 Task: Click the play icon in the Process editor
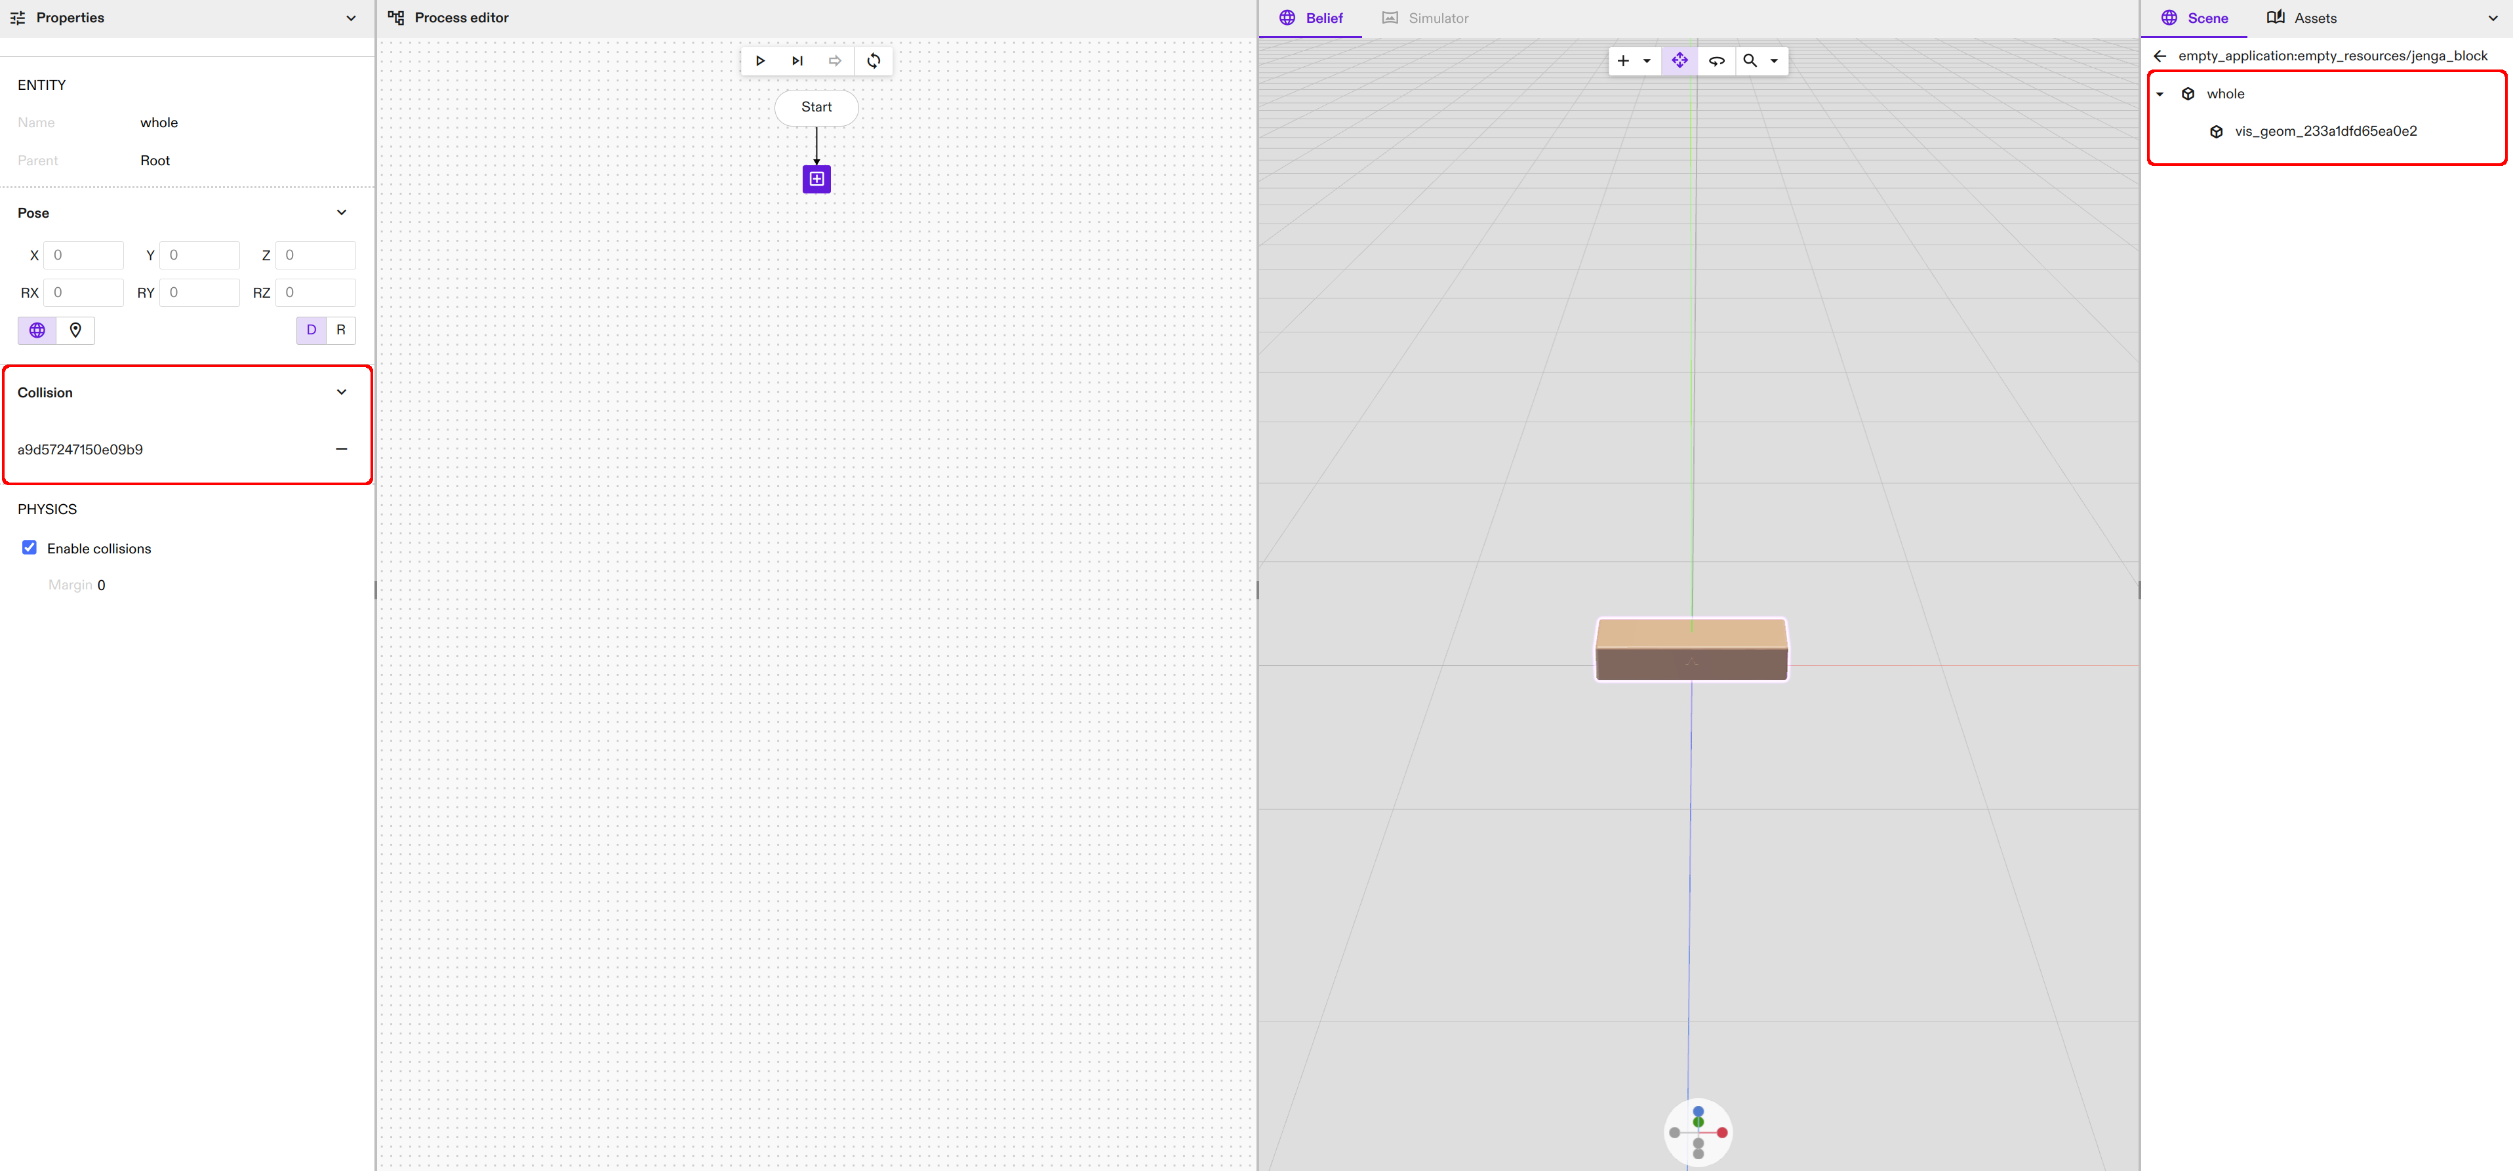(x=761, y=60)
